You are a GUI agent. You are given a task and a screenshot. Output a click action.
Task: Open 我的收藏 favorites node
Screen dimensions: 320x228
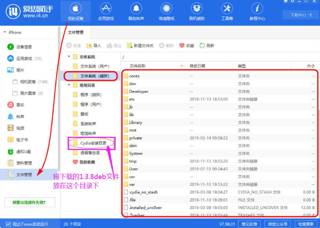tap(84, 162)
